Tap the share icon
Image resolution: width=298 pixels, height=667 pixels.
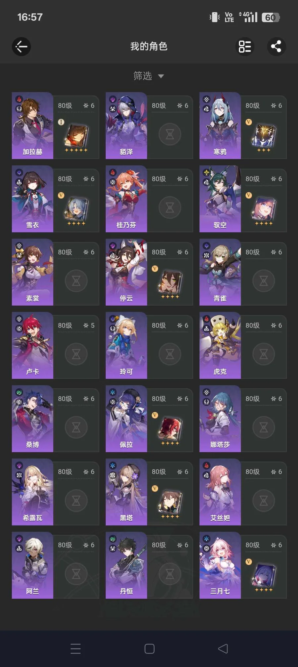[276, 46]
